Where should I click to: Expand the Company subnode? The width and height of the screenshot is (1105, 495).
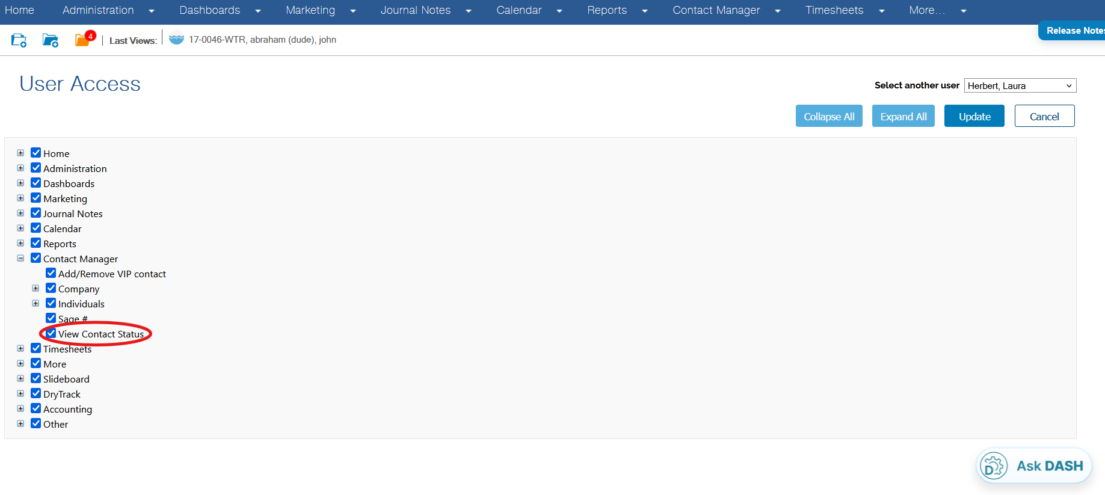point(35,288)
